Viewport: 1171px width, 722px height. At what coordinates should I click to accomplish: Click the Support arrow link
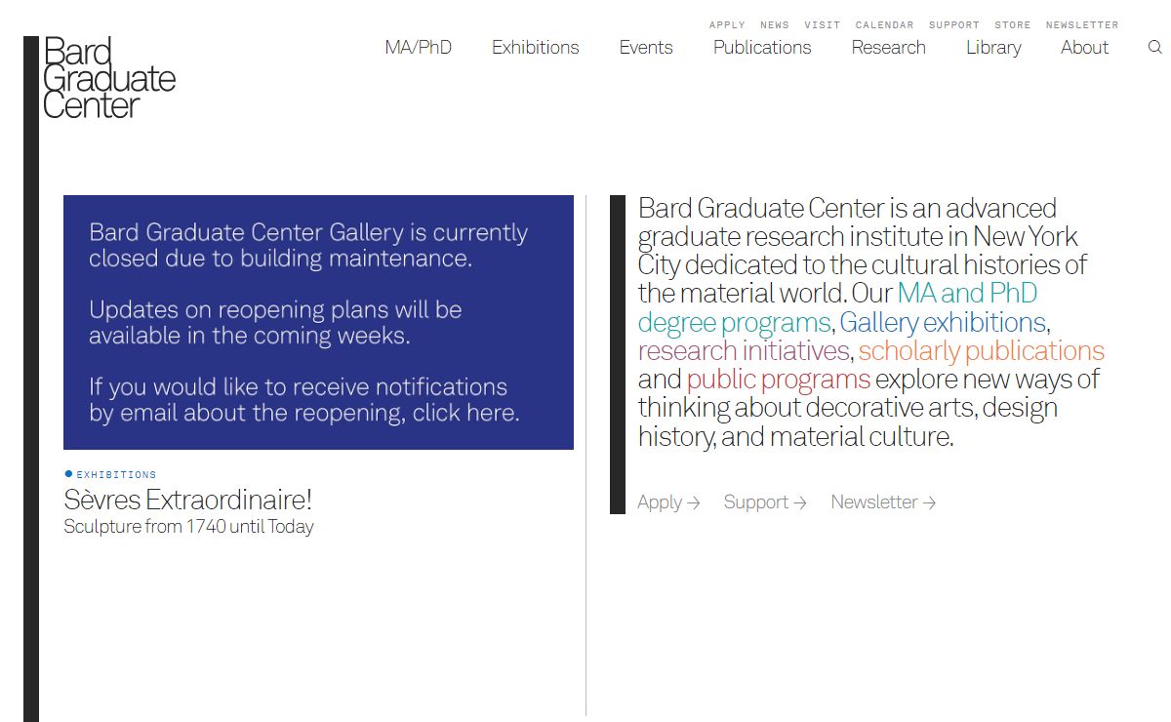(x=765, y=502)
